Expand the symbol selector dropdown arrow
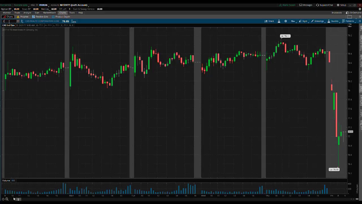The width and height of the screenshot is (362, 204). 18,21
